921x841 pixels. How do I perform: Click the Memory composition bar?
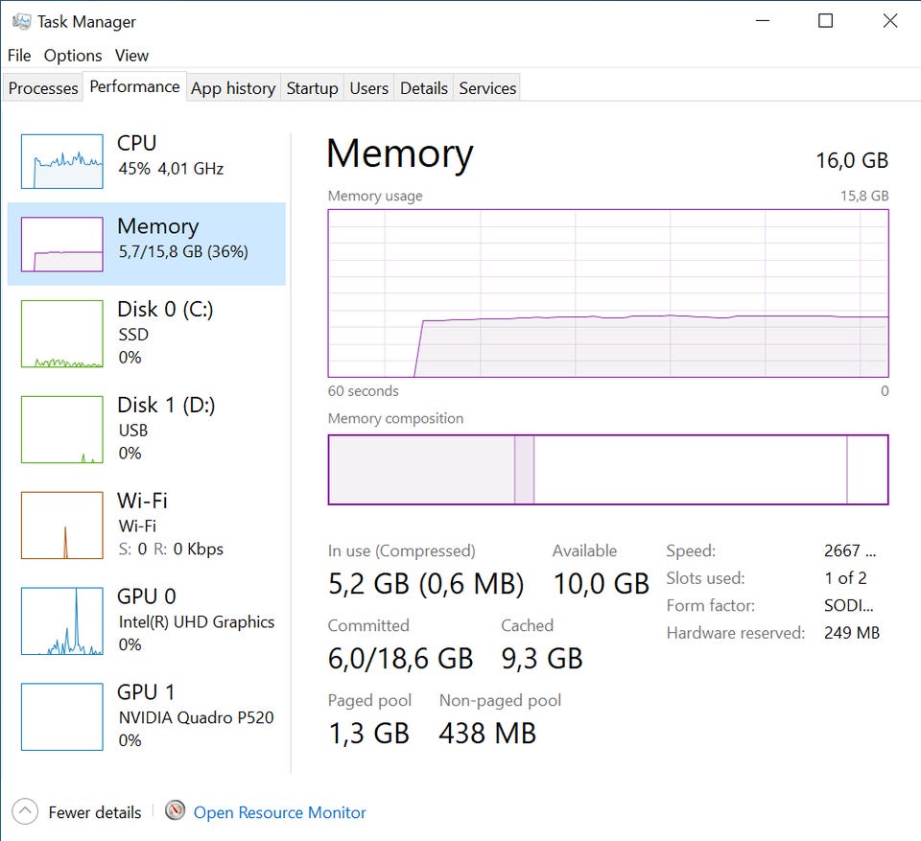click(608, 469)
